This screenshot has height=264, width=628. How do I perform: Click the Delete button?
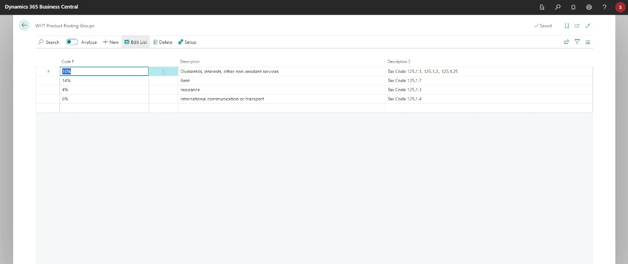point(162,42)
